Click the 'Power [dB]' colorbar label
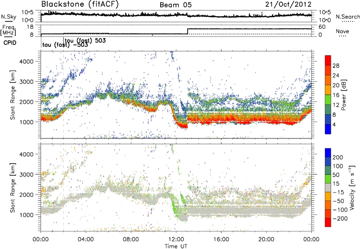Image resolution: width=360 pixels, height=249 pixels. click(344, 95)
